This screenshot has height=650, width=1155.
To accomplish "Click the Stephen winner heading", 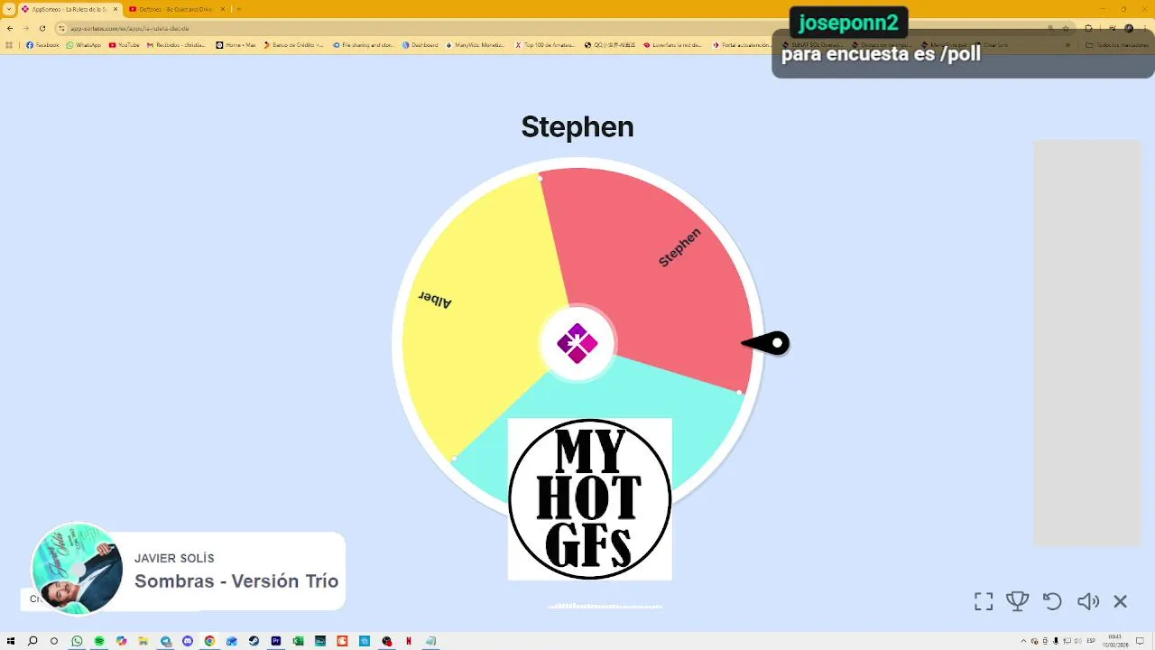I will click(x=577, y=126).
